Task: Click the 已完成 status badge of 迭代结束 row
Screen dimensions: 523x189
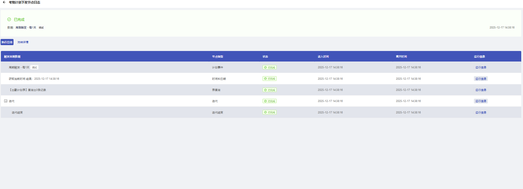Action: pyautogui.click(x=269, y=113)
